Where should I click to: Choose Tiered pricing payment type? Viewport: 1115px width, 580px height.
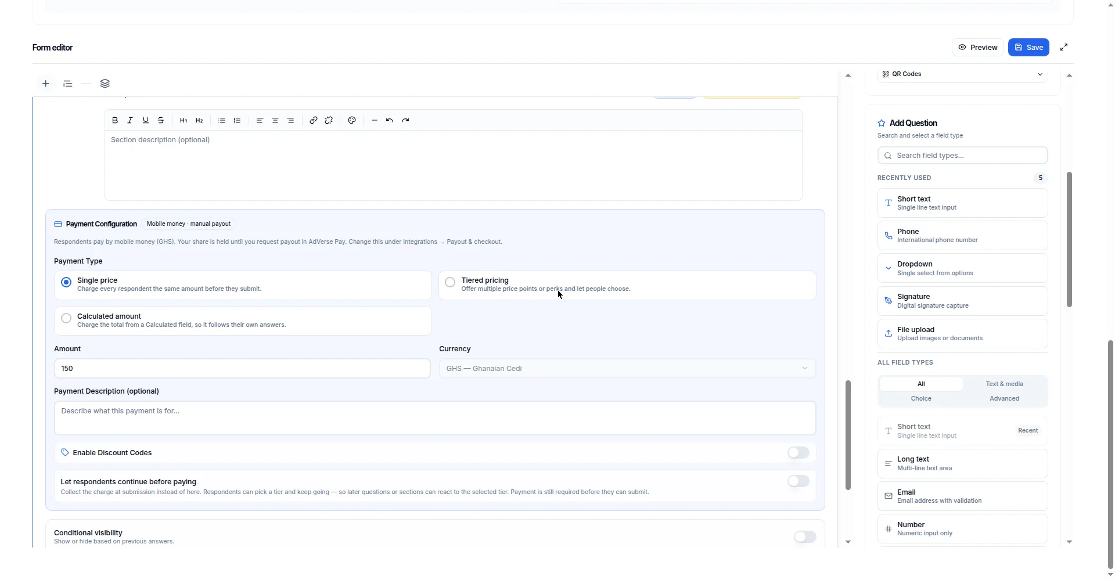[x=627, y=285]
